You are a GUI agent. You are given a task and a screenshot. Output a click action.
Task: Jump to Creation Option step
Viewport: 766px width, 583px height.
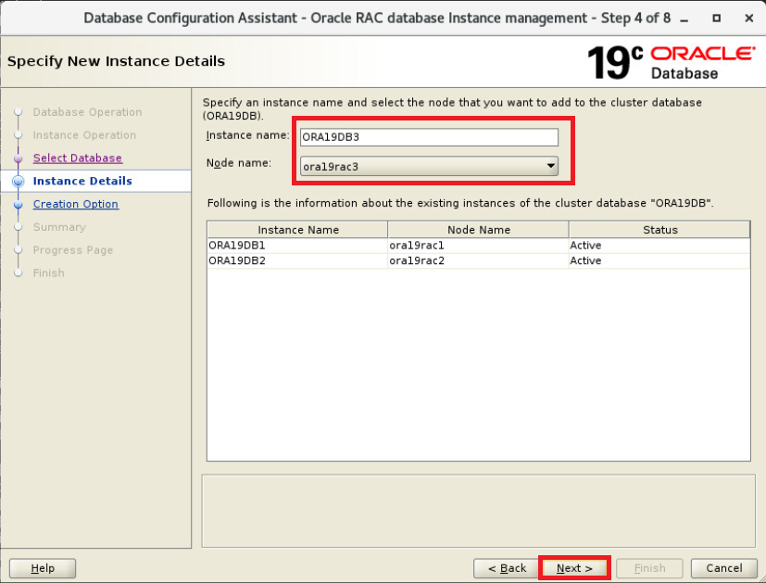coord(76,204)
